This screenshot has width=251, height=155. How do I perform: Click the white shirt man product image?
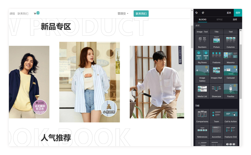point(157,82)
